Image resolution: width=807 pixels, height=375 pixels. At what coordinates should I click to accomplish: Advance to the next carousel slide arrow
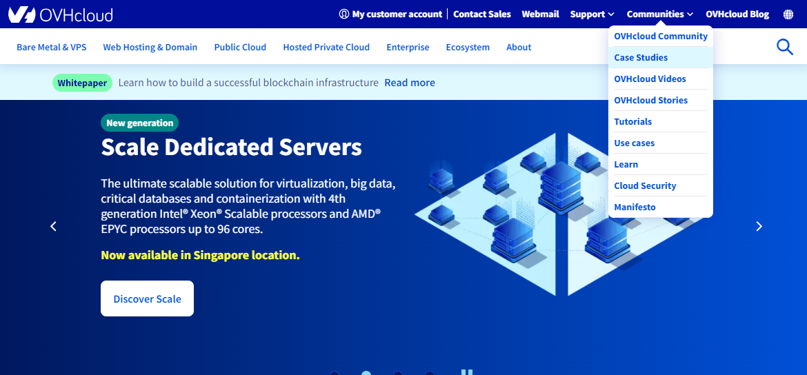pyautogui.click(x=759, y=226)
